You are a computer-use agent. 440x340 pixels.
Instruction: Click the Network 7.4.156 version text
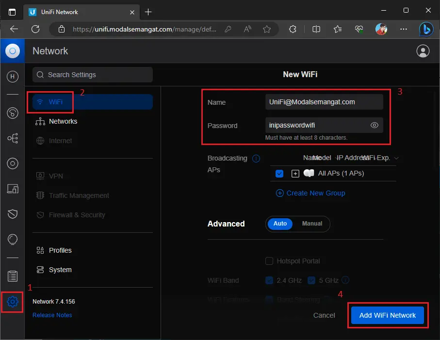coord(53,302)
